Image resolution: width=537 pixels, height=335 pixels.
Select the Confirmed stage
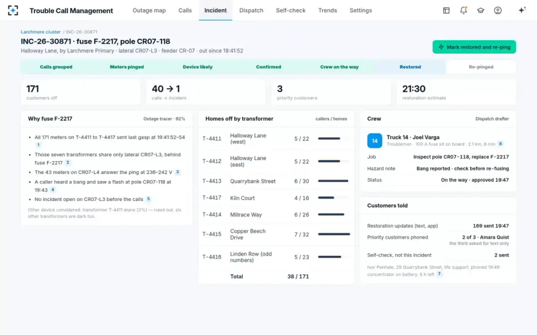(x=268, y=67)
